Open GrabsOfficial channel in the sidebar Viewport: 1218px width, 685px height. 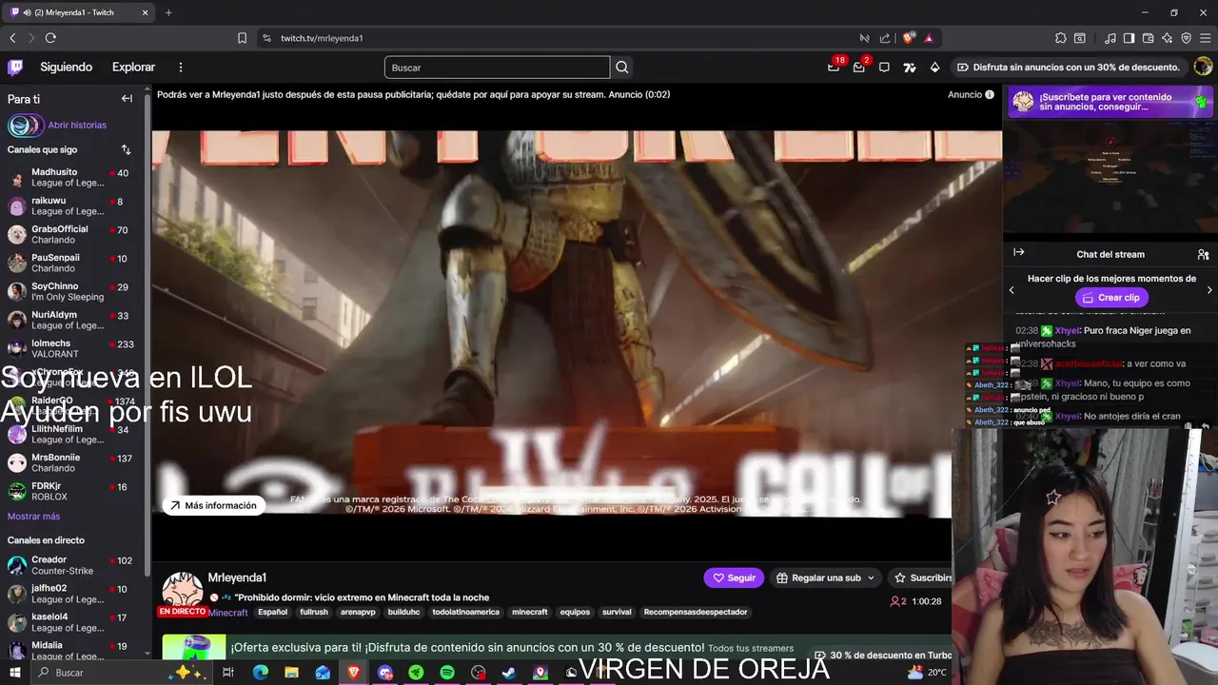coord(71,234)
